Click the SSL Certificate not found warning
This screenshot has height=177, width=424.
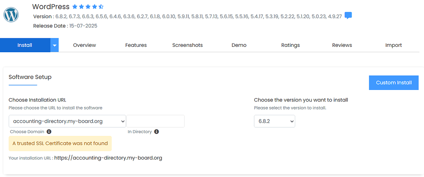point(60,143)
